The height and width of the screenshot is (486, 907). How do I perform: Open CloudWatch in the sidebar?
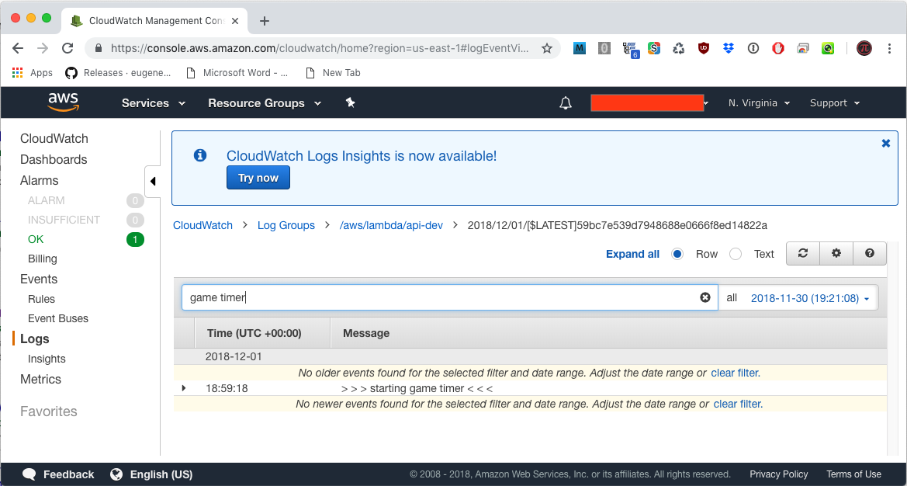(x=54, y=138)
